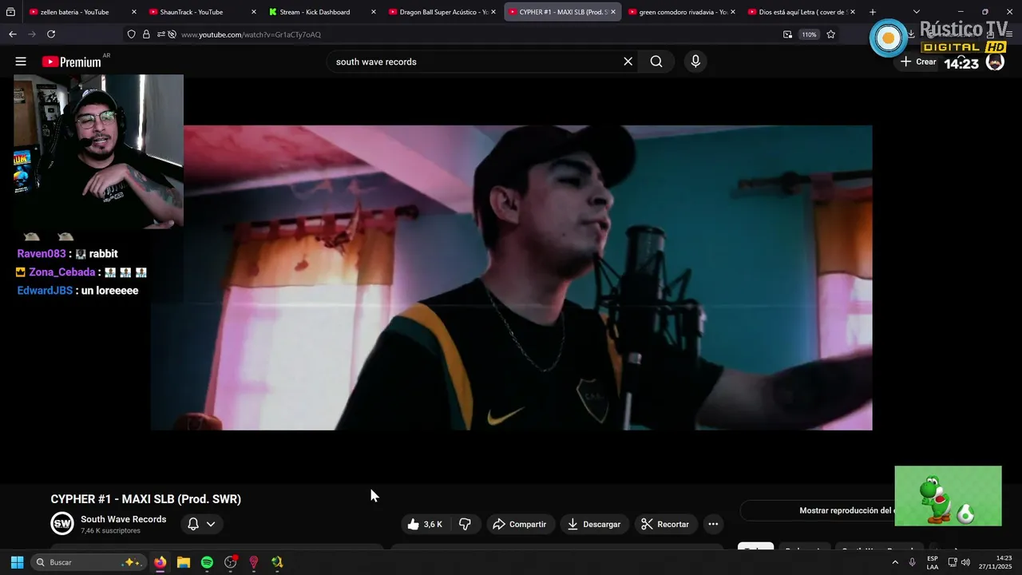Open File Explorer from taskbar
1022x575 pixels.
[184, 562]
